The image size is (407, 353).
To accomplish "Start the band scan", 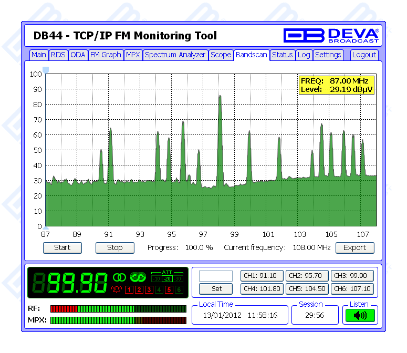I will click(62, 247).
